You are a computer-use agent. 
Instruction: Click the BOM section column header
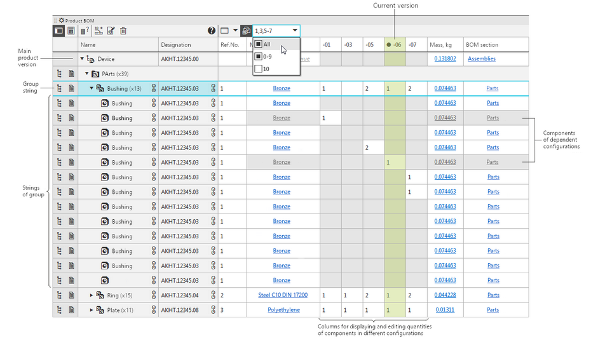496,44
